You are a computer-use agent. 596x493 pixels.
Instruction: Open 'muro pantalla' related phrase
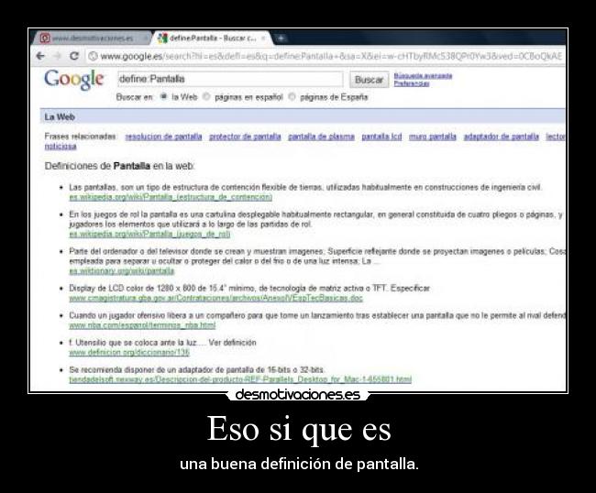pos(433,137)
